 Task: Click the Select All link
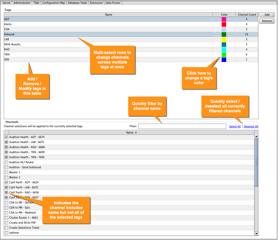coord(235,126)
